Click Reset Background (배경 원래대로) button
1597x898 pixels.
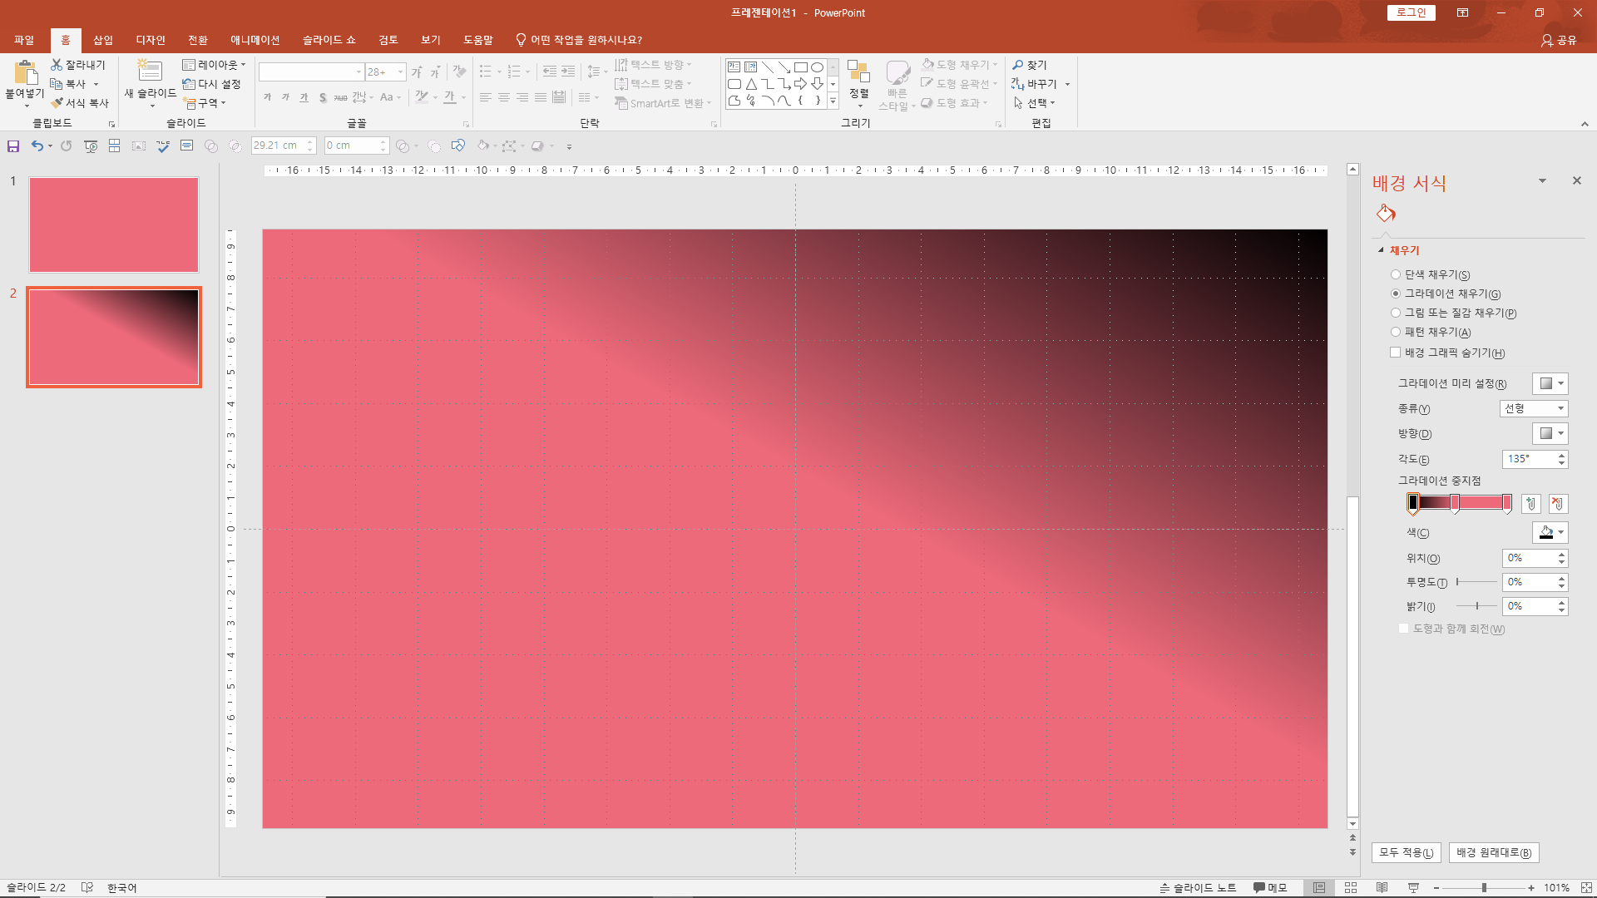(x=1494, y=852)
